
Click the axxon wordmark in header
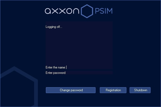(62, 11)
